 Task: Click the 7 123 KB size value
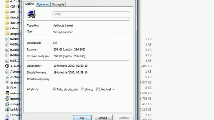tap(146, 109)
